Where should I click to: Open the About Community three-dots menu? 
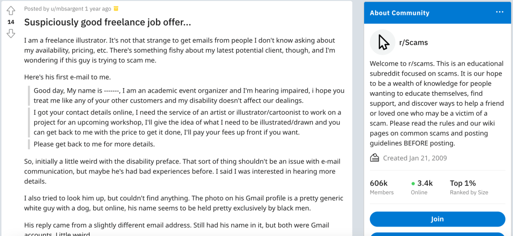point(499,13)
